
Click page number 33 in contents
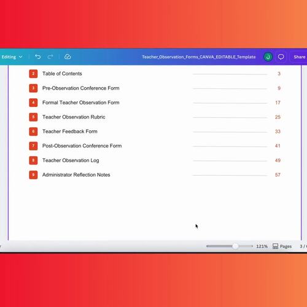coord(278,131)
